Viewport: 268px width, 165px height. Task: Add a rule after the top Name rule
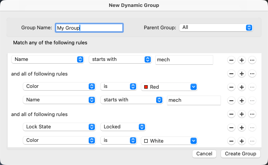click(242, 60)
